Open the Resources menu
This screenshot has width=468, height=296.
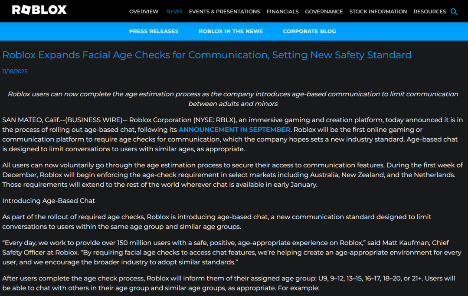pos(429,12)
